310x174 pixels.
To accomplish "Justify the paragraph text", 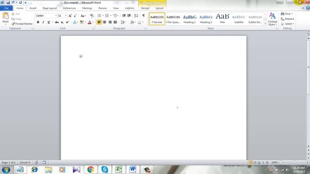I will coord(115,22).
